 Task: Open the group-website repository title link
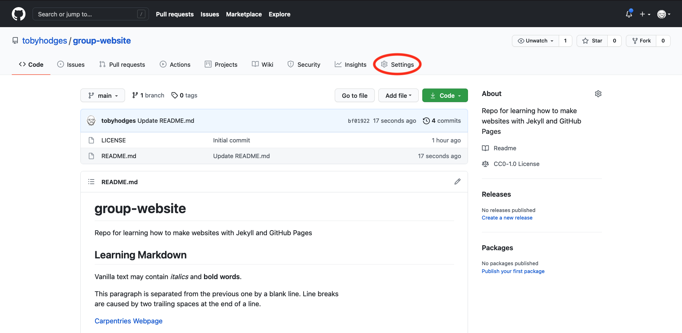102,41
